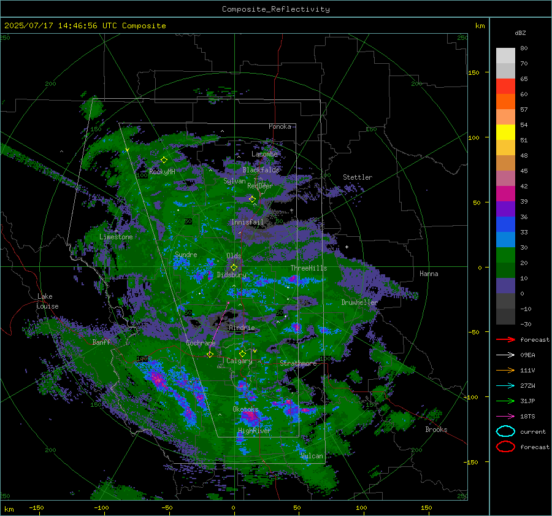Click the 150 tick on right axis
Screen dimensions: 552x516
pos(473,72)
